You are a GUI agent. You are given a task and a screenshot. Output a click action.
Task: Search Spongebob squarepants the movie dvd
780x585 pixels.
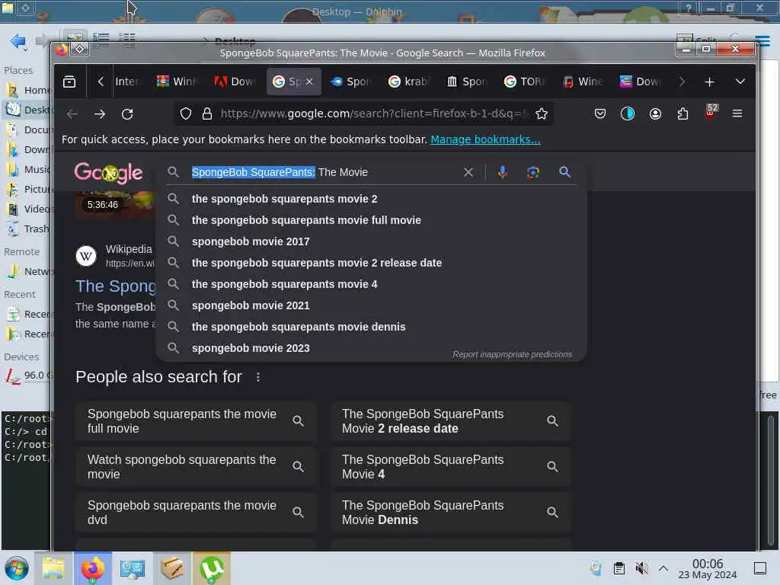[x=196, y=513]
